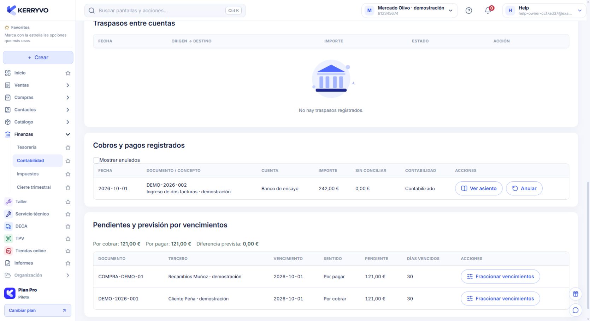This screenshot has height=321, width=590.
Task: Open the Help user account dropdown
Action: (x=544, y=11)
